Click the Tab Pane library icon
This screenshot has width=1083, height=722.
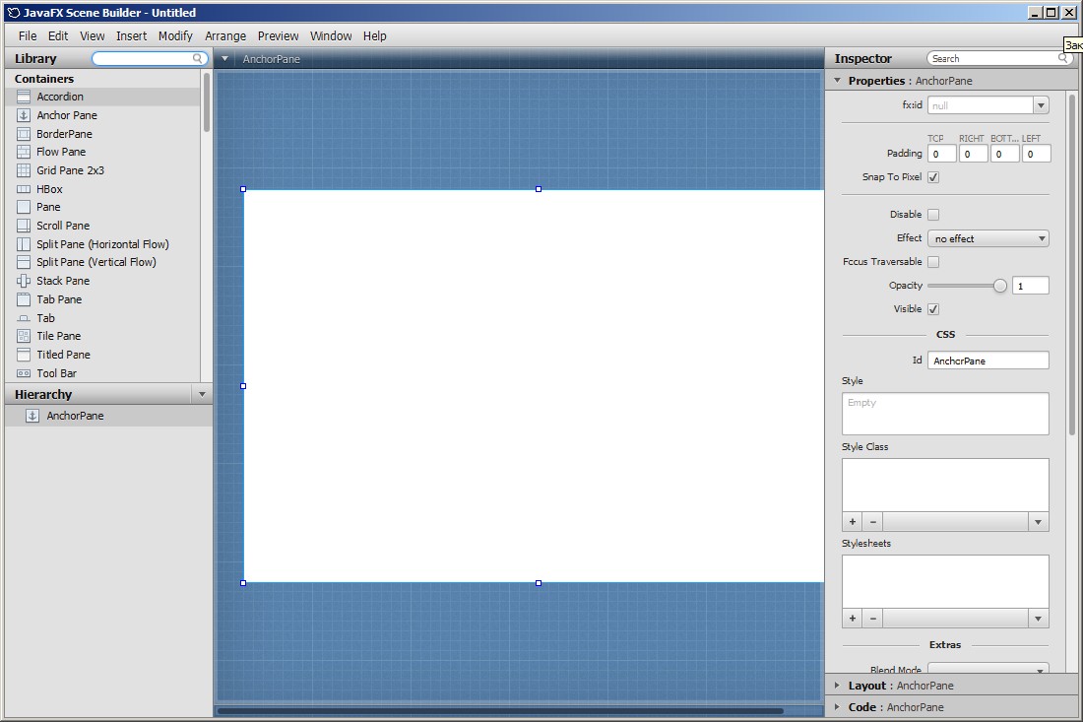click(x=24, y=299)
